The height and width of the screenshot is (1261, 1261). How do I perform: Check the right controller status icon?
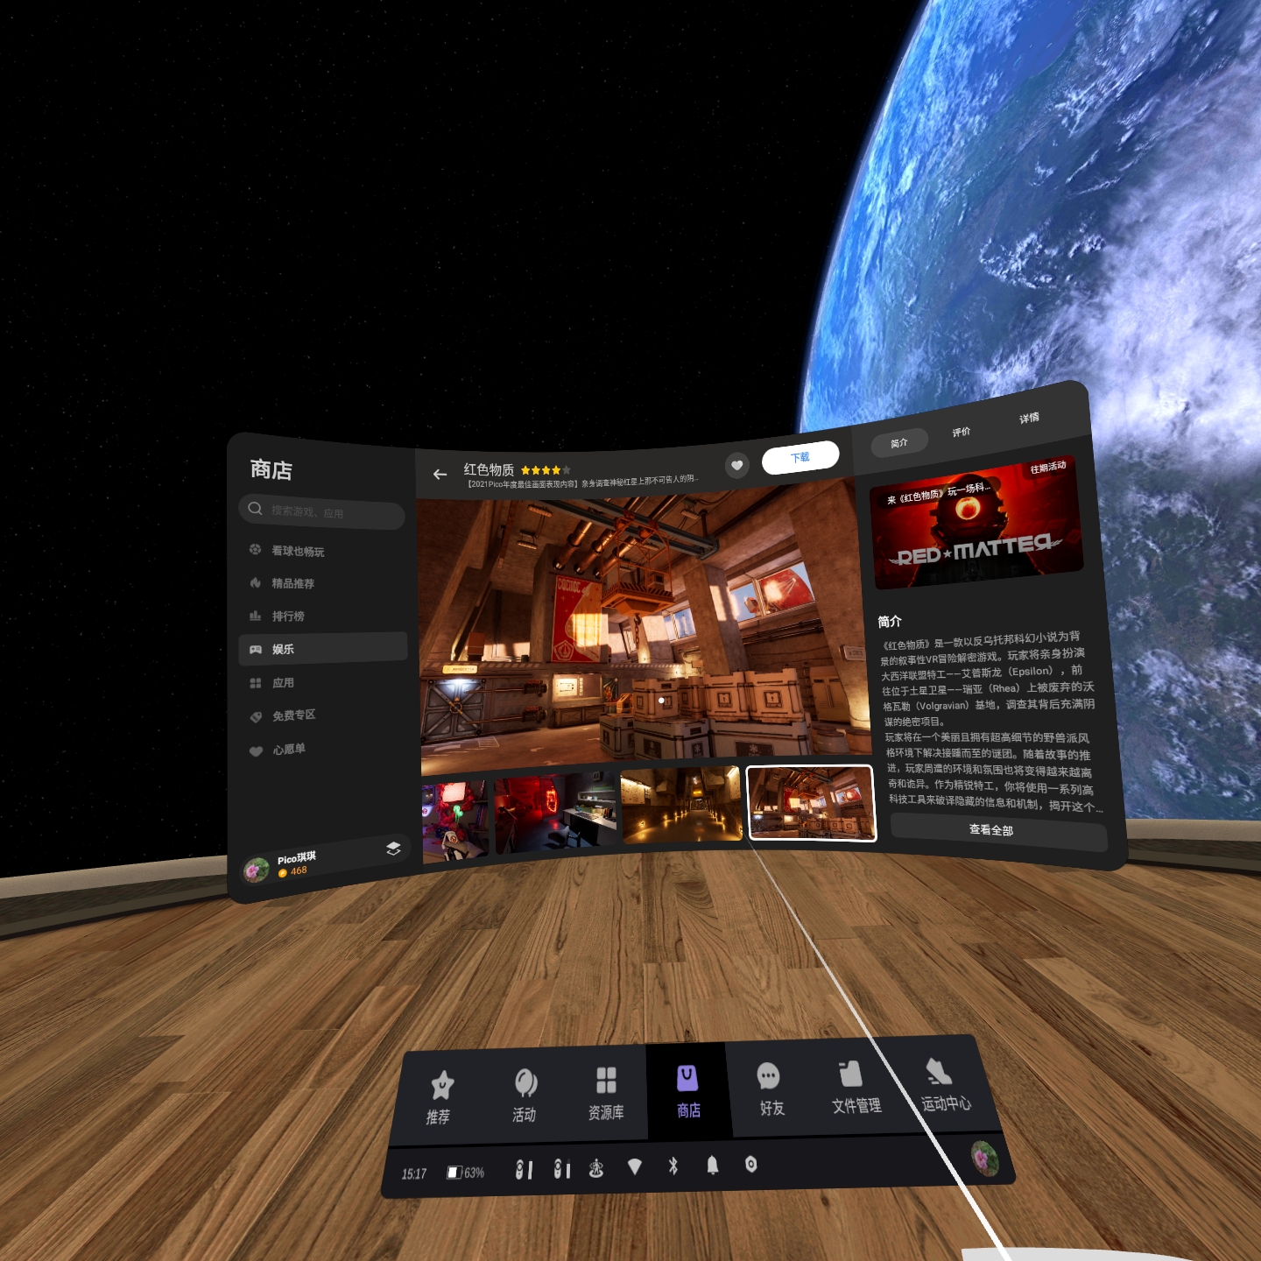coord(562,1168)
